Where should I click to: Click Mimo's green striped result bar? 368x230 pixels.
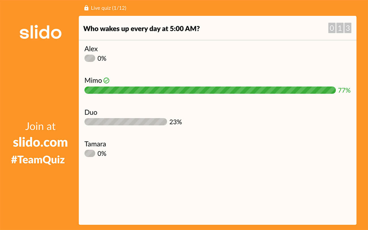(x=210, y=90)
